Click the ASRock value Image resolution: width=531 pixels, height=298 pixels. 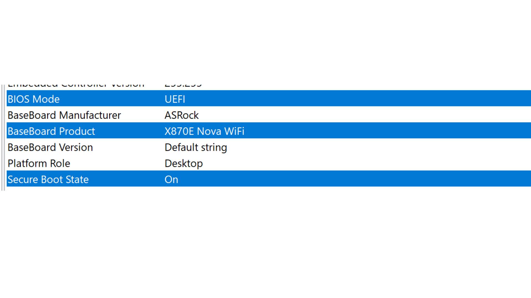[x=181, y=115]
